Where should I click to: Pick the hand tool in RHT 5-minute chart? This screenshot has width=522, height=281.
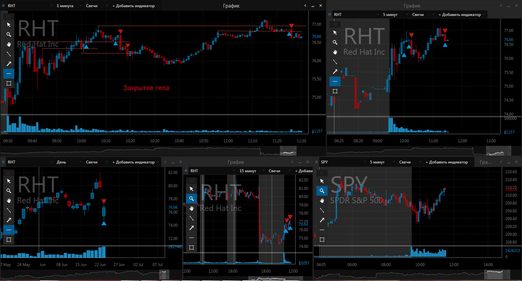(335, 52)
